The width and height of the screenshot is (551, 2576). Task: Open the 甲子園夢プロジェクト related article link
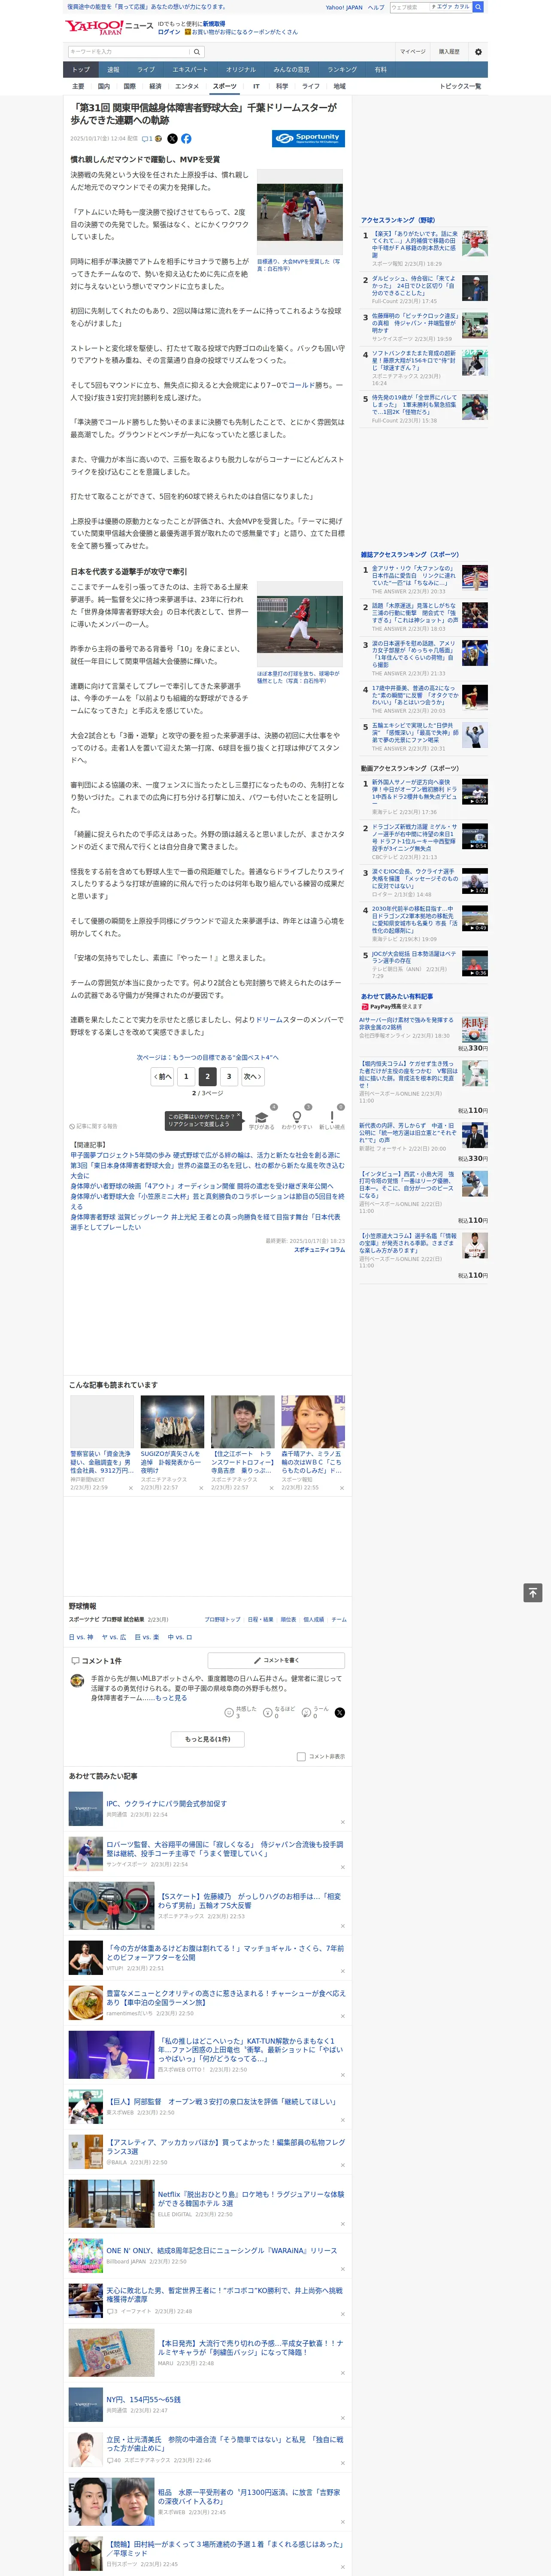click(205, 1155)
